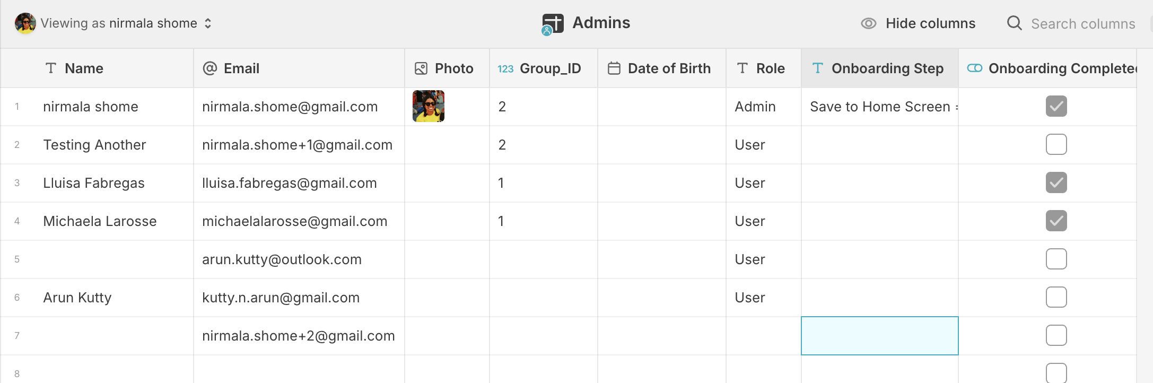Open the Viewing as user switcher arrows
The height and width of the screenshot is (383, 1153).
(208, 23)
